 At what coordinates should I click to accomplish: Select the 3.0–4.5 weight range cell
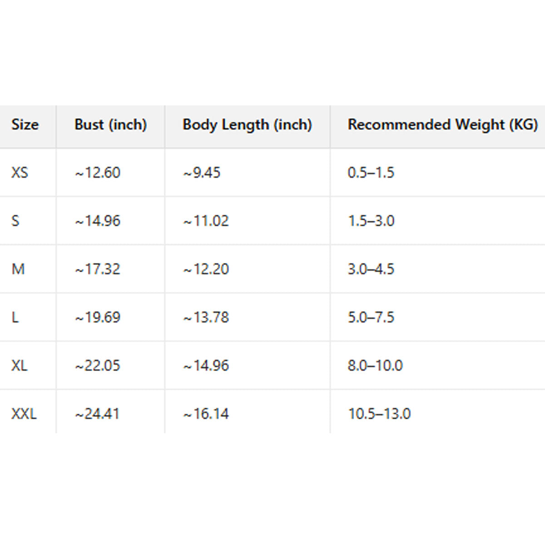[371, 269]
